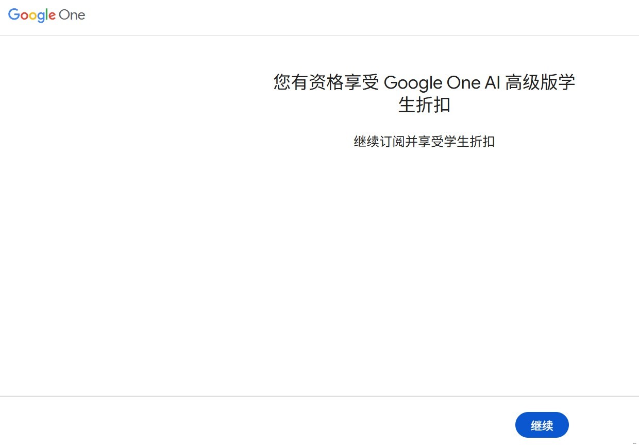Click the Google One logo

[x=46, y=15]
